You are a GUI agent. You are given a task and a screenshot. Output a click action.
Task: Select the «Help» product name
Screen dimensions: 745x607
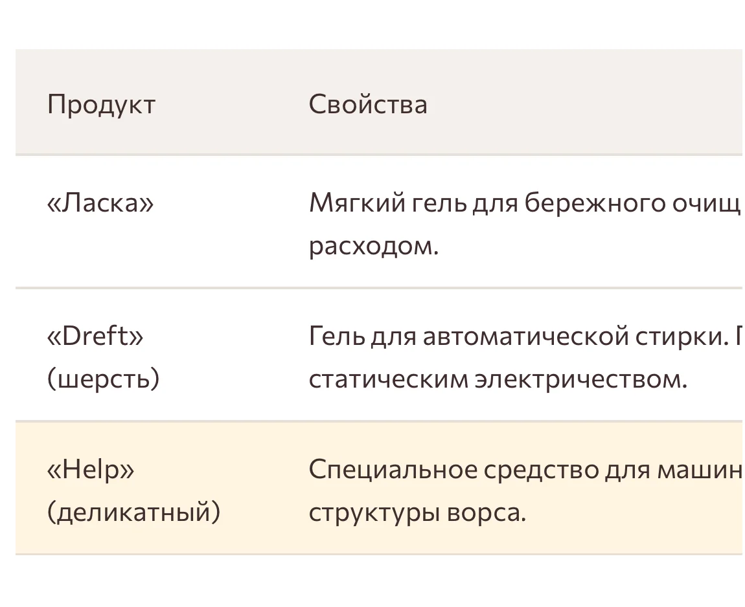click(x=91, y=469)
